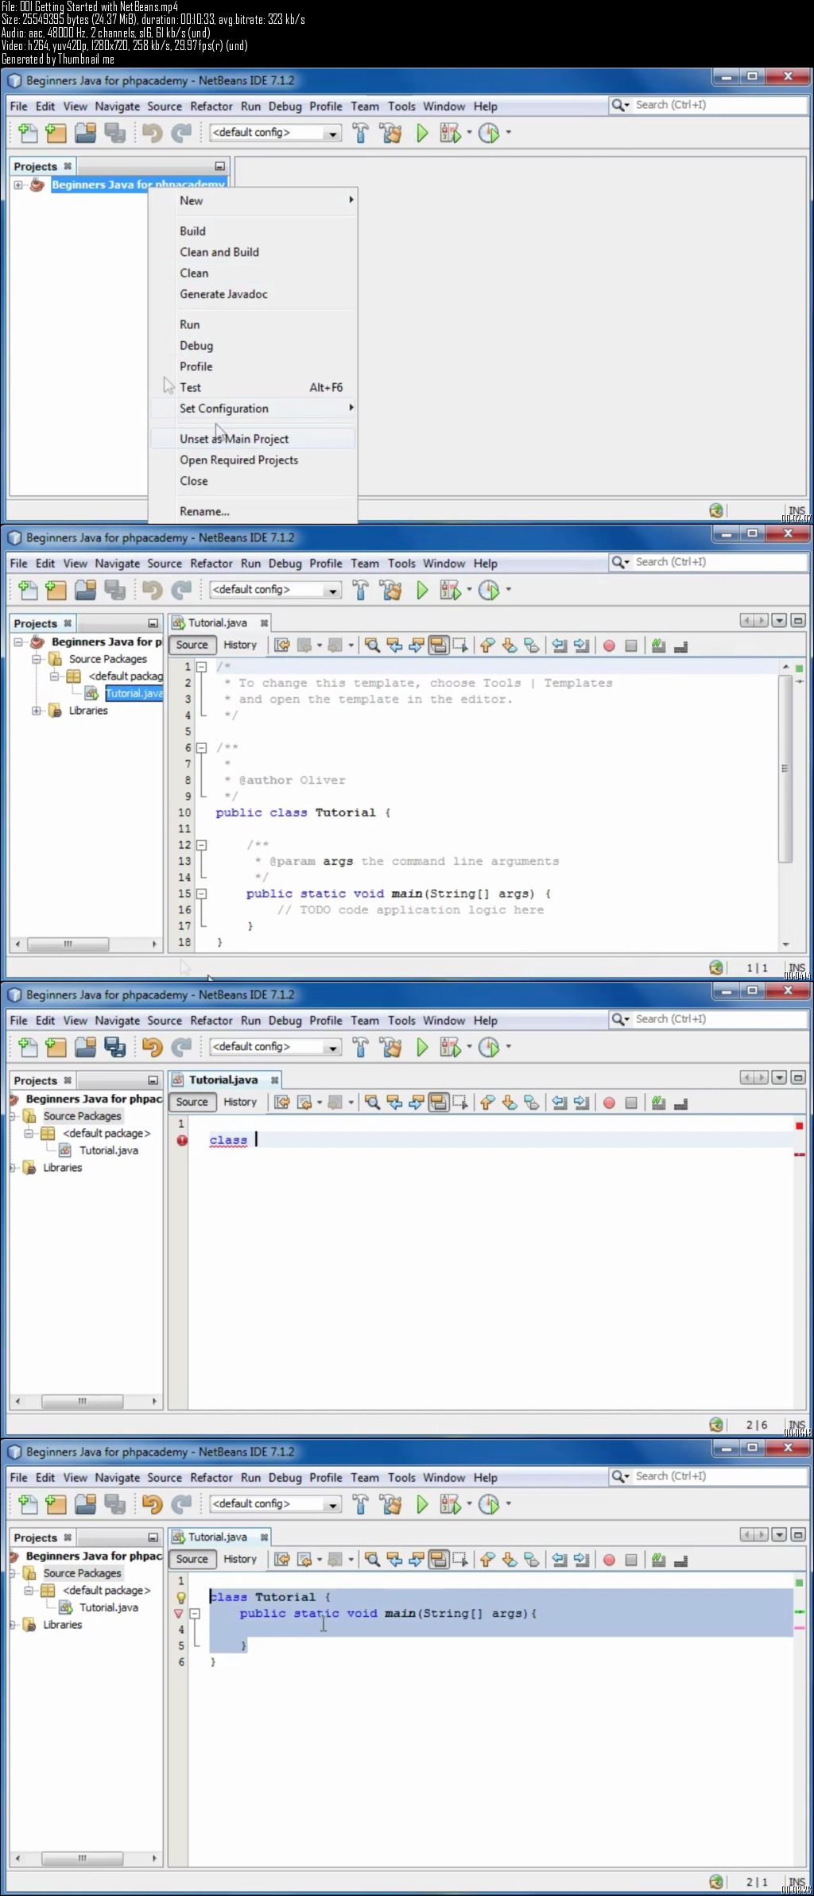Open default config combo box in context-menu window

[x=276, y=133]
